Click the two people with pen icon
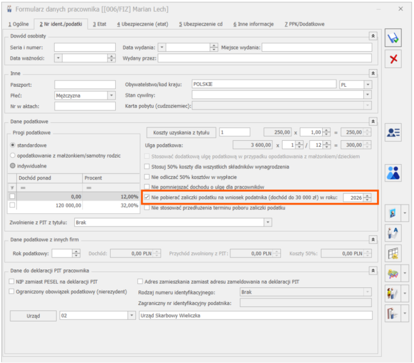 [x=393, y=293]
